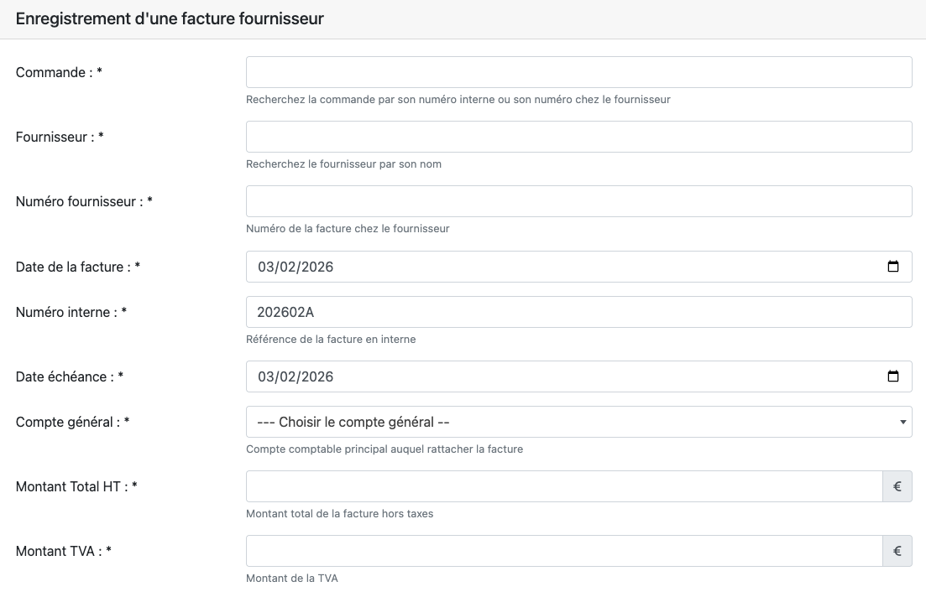Viewport: 926px width, 597px height.
Task: Focus the Montant Total HT input
Action: [x=563, y=486]
